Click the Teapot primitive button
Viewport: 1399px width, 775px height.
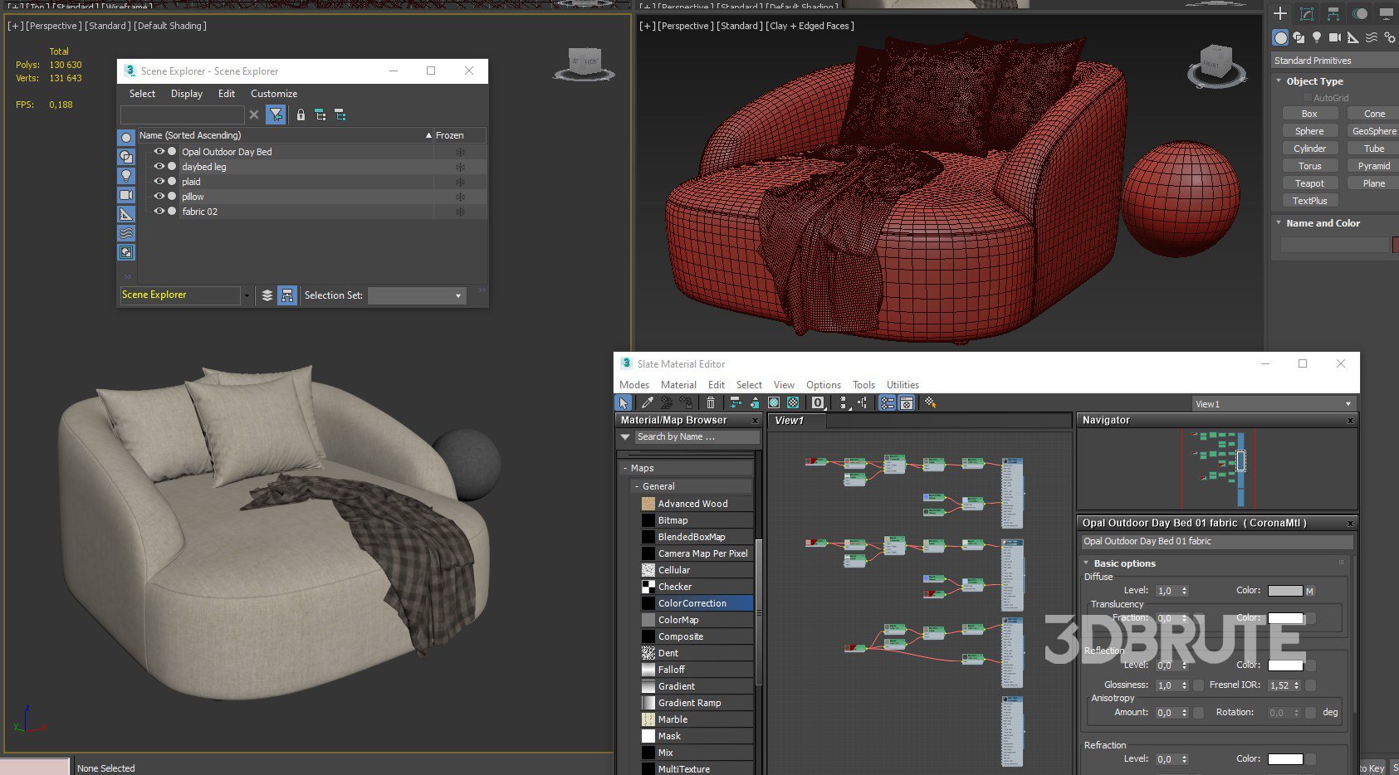click(1309, 183)
